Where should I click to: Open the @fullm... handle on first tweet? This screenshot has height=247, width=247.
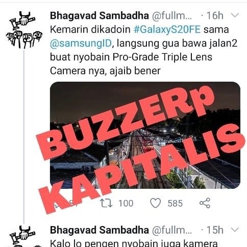coord(172,16)
